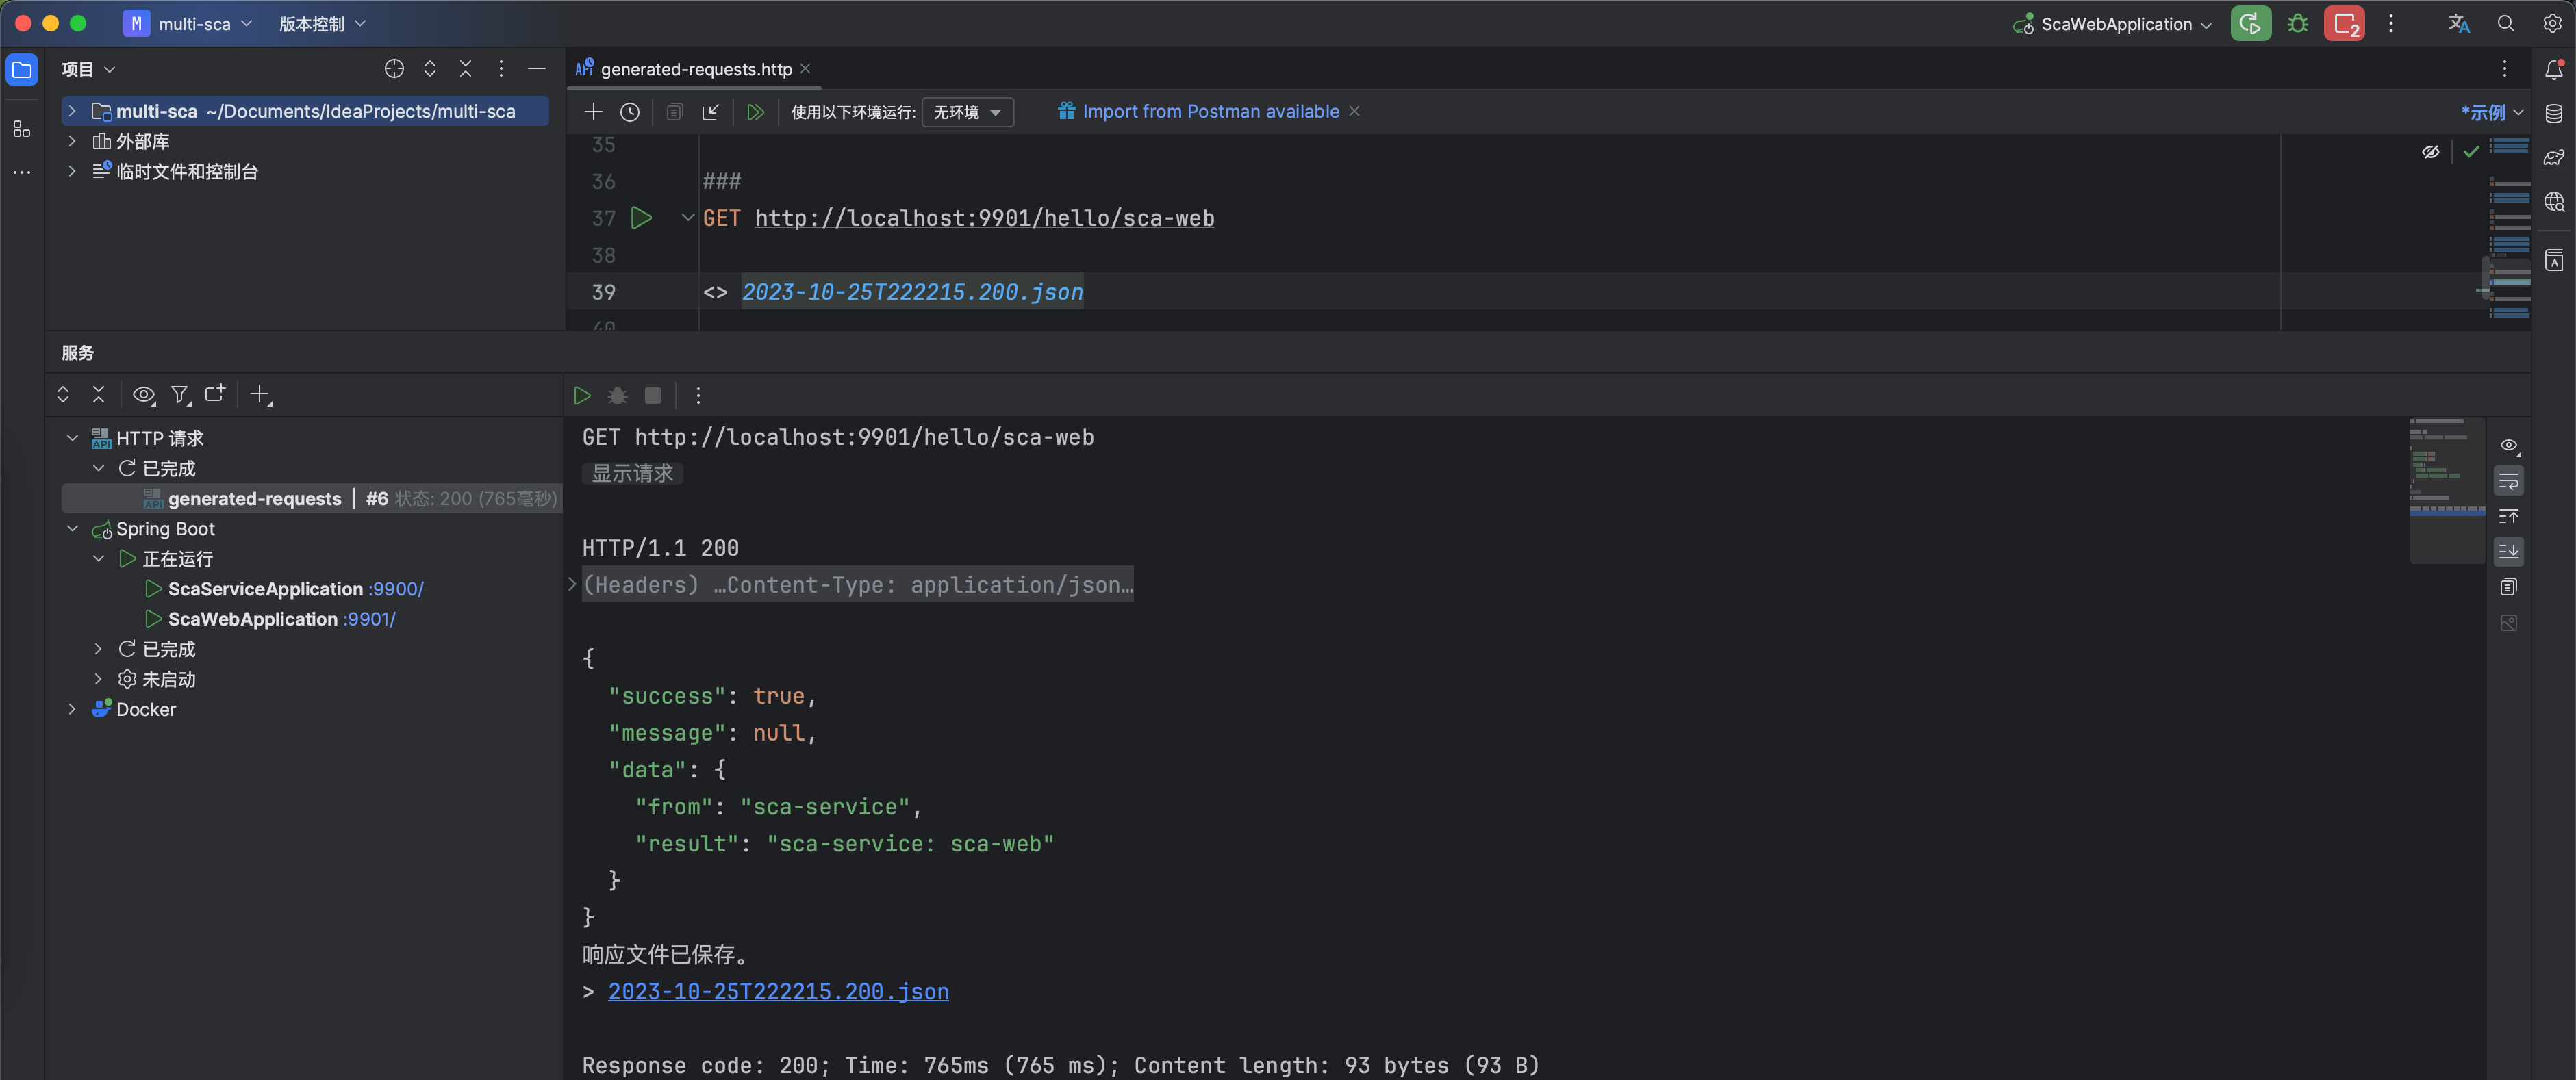
Task: Copy response body icon
Action: pyautogui.click(x=2509, y=587)
